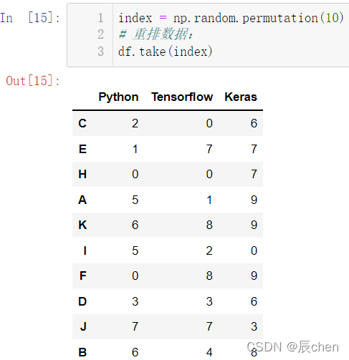
Task: Click Tensorflow value '1' in row A
Action: pos(209,200)
